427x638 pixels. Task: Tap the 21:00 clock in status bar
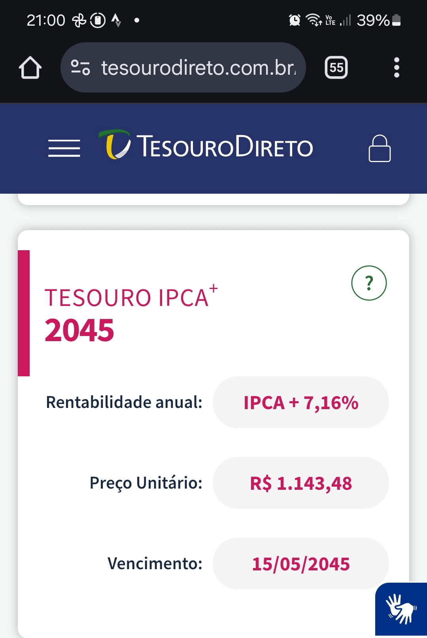pos(46,20)
